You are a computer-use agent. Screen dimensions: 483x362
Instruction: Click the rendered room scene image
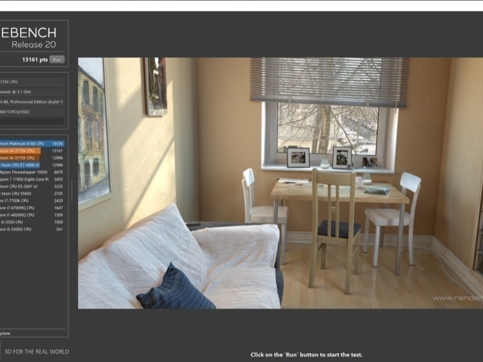280,183
